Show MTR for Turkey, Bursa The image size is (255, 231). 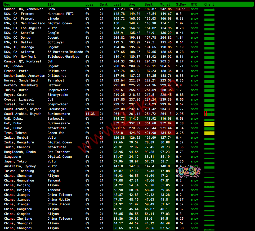tap(195, 90)
